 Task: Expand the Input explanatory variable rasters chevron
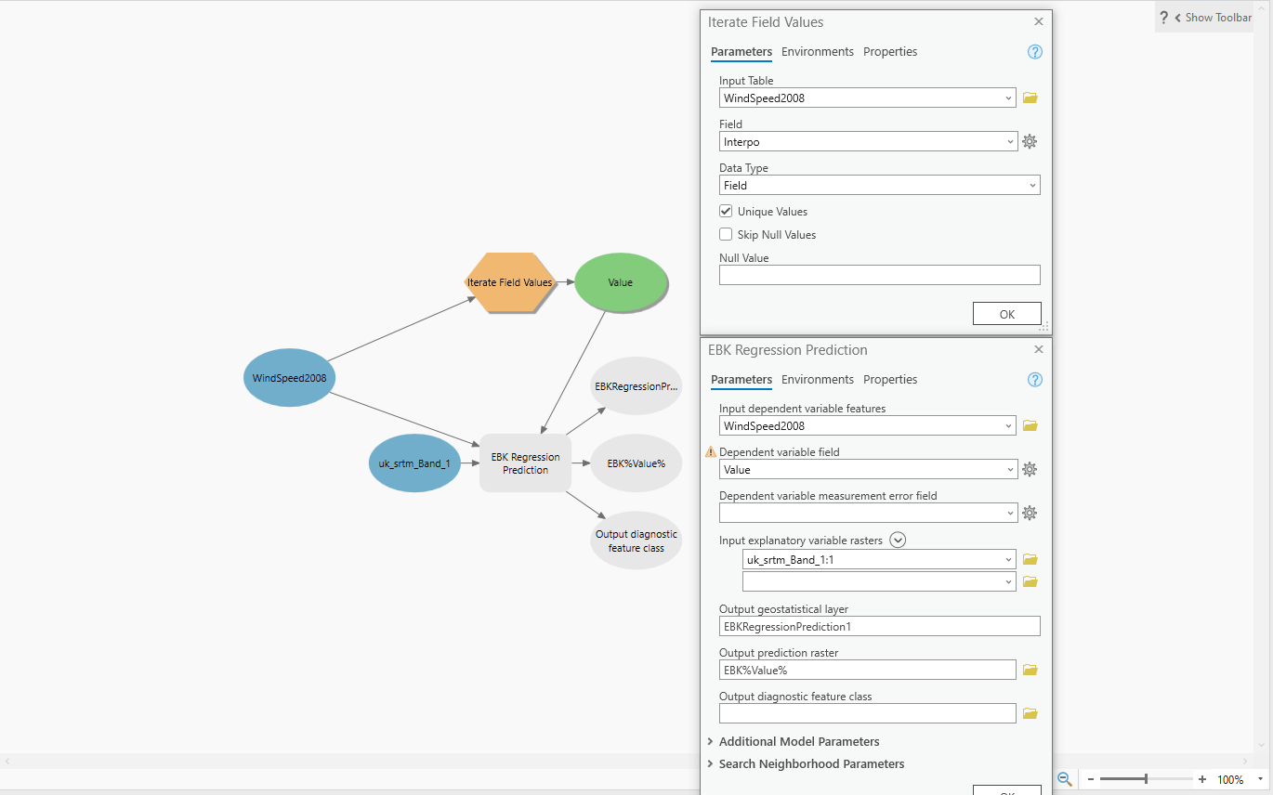[x=898, y=540]
